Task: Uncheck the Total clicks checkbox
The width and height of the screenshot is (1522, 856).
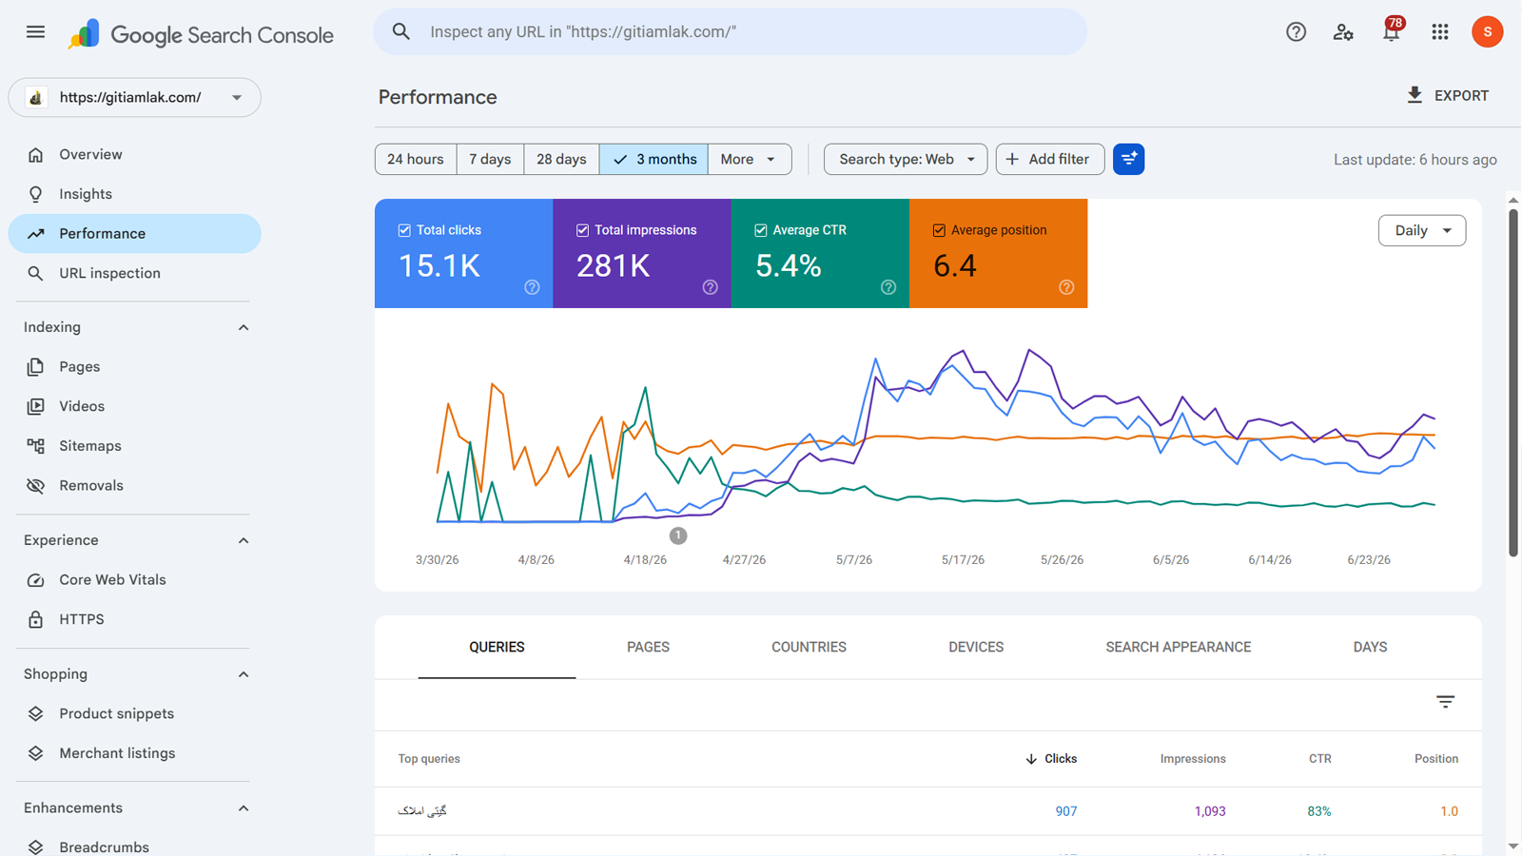Action: (x=404, y=230)
